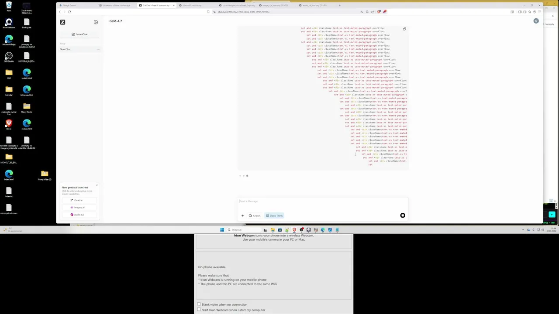This screenshot has width=559, height=314.
Task: Select the OBS Studio desktop icon
Action: click(x=9, y=58)
